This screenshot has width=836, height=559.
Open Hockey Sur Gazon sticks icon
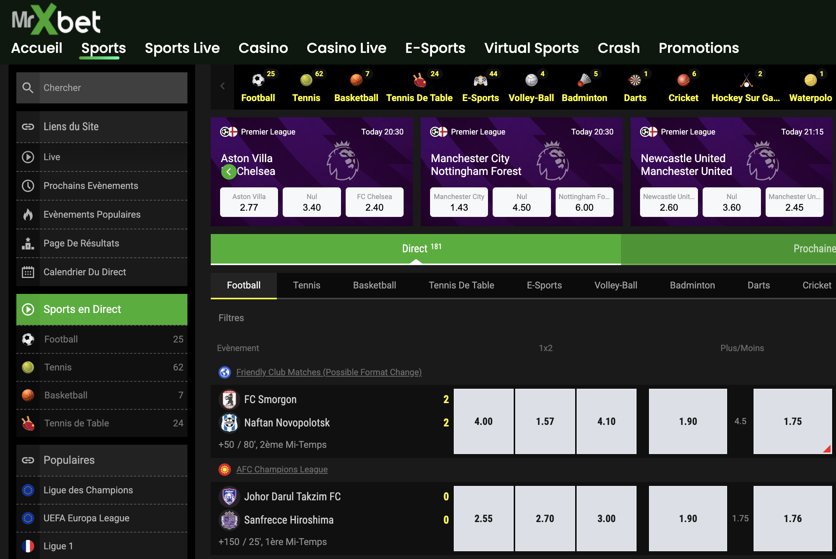(x=746, y=80)
